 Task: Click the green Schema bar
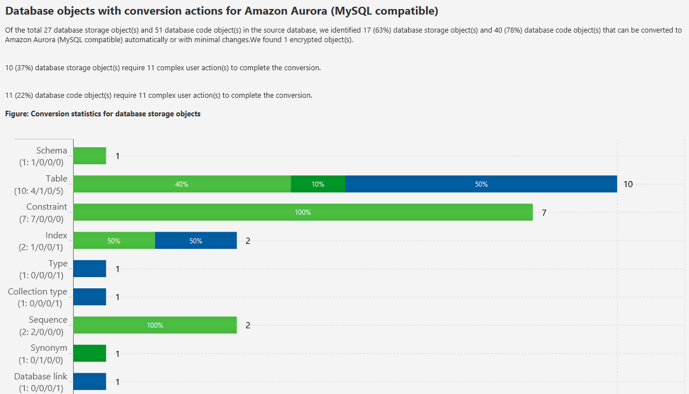click(90, 156)
